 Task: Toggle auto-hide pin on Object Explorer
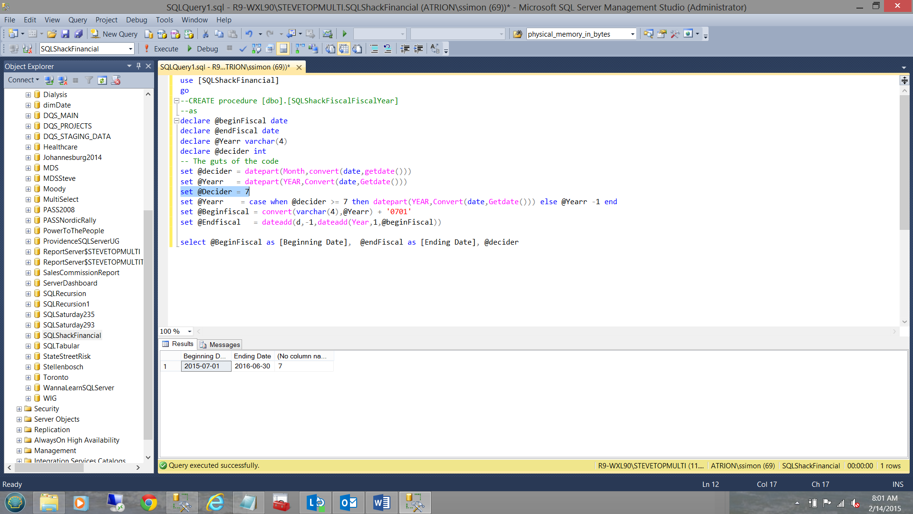pos(138,66)
